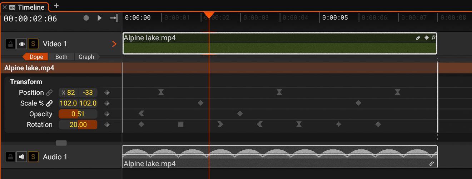Start playback with the play button
This screenshot has height=179, width=472.
100,18
